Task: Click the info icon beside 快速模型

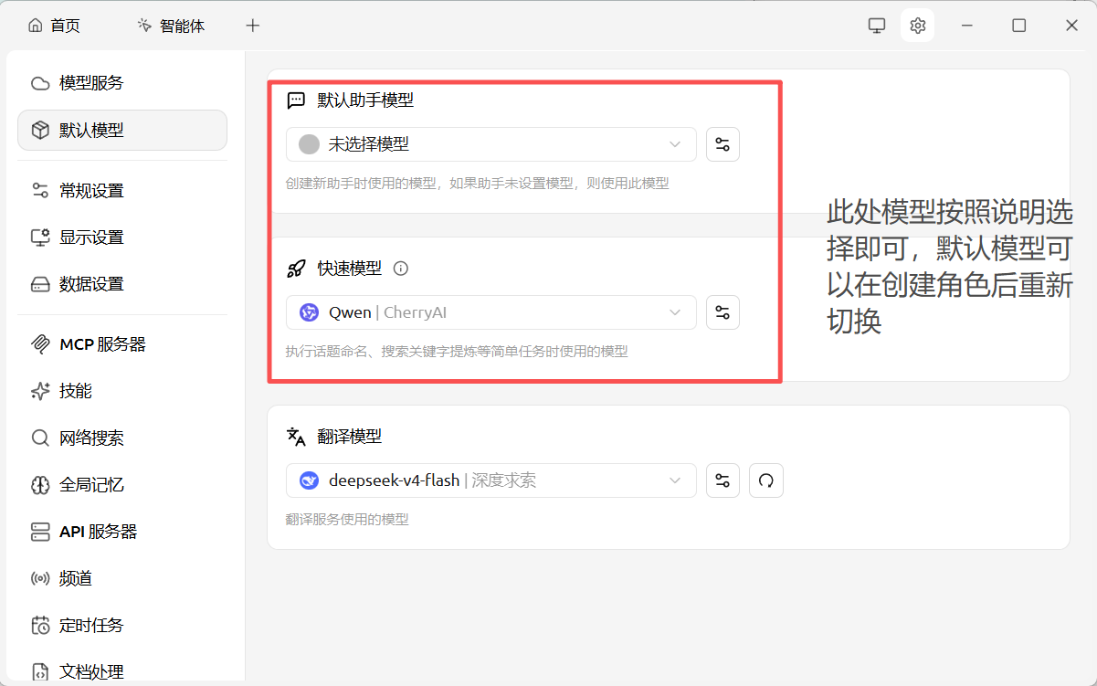Action: 400,269
